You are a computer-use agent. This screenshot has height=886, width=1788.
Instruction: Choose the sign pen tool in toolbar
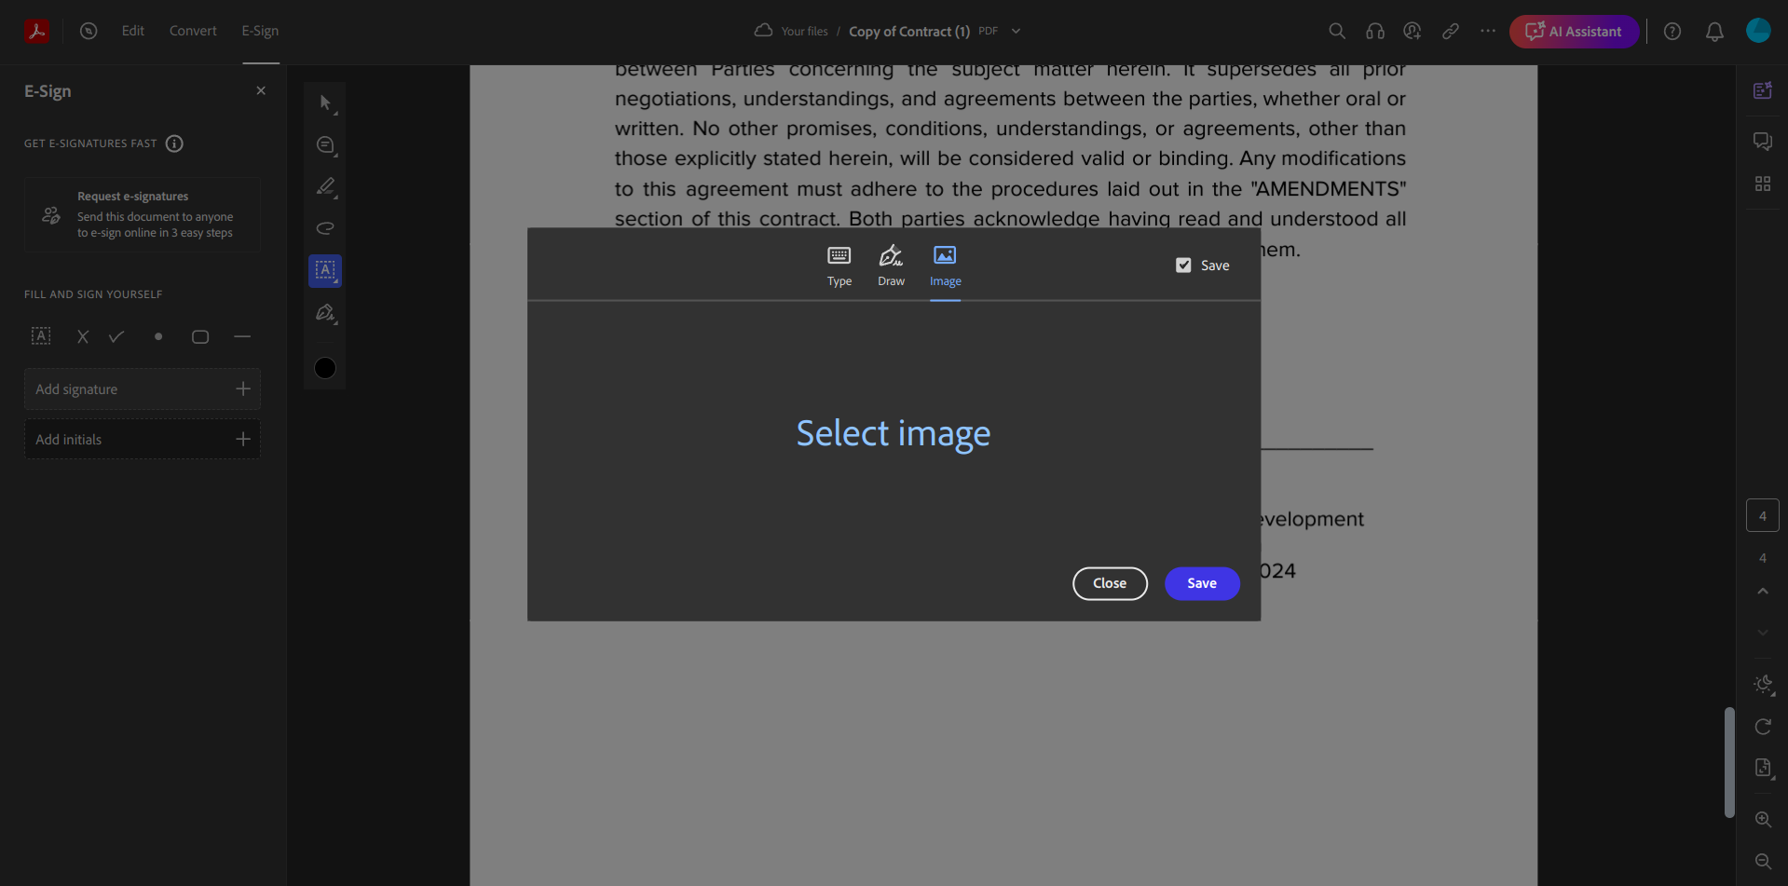pos(325,313)
